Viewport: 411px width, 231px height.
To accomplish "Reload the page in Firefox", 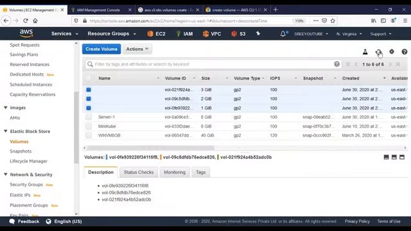I will pos(26,21).
